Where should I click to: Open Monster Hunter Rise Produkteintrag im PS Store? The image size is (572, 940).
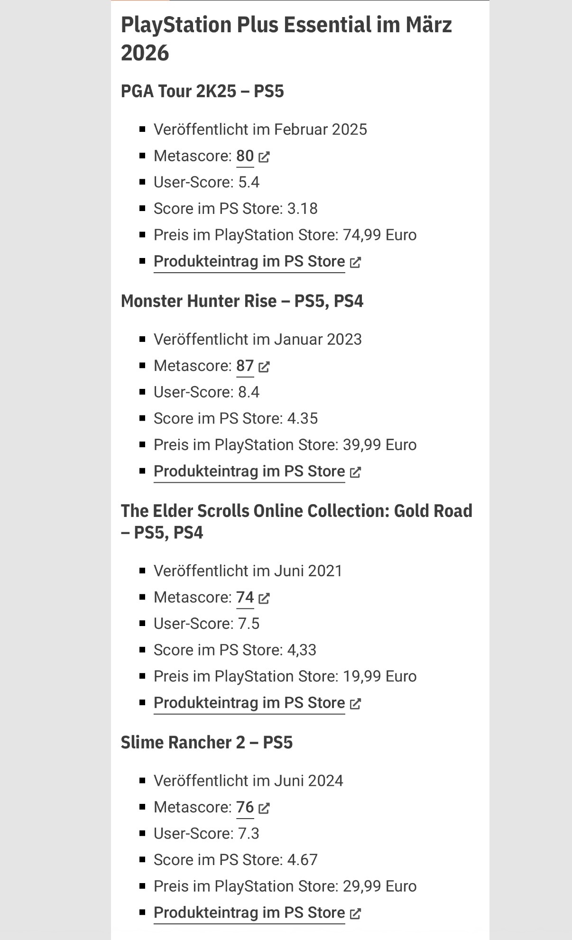(x=249, y=471)
